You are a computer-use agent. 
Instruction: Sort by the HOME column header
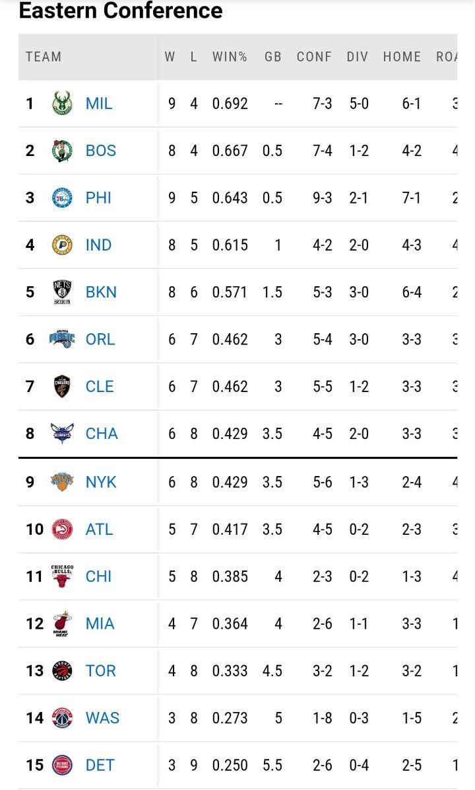[402, 57]
